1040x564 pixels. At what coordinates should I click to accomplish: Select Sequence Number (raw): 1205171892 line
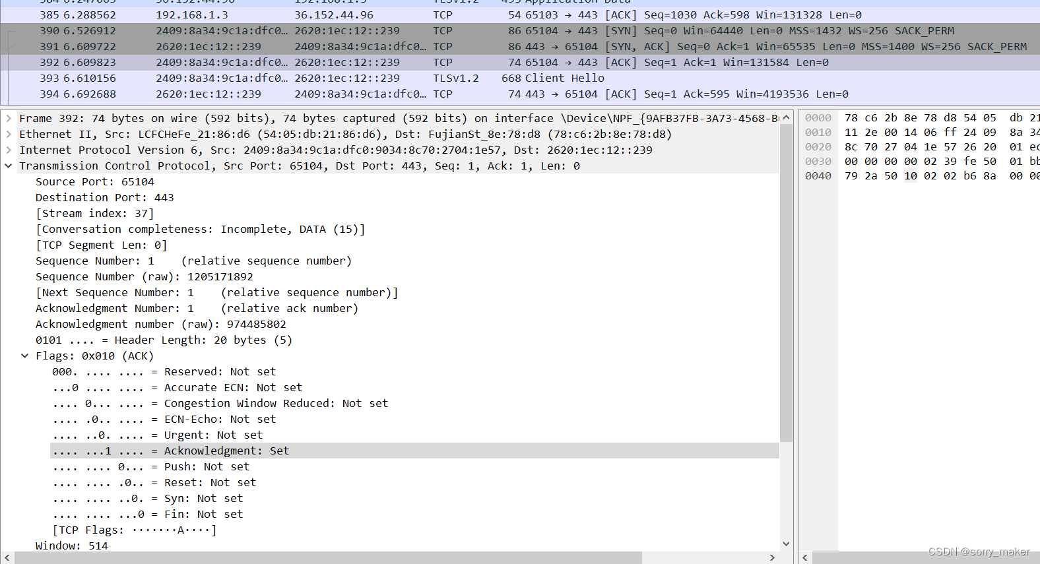pos(145,276)
